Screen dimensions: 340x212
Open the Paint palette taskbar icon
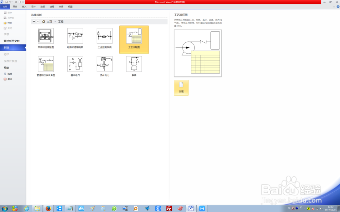click(x=92, y=209)
